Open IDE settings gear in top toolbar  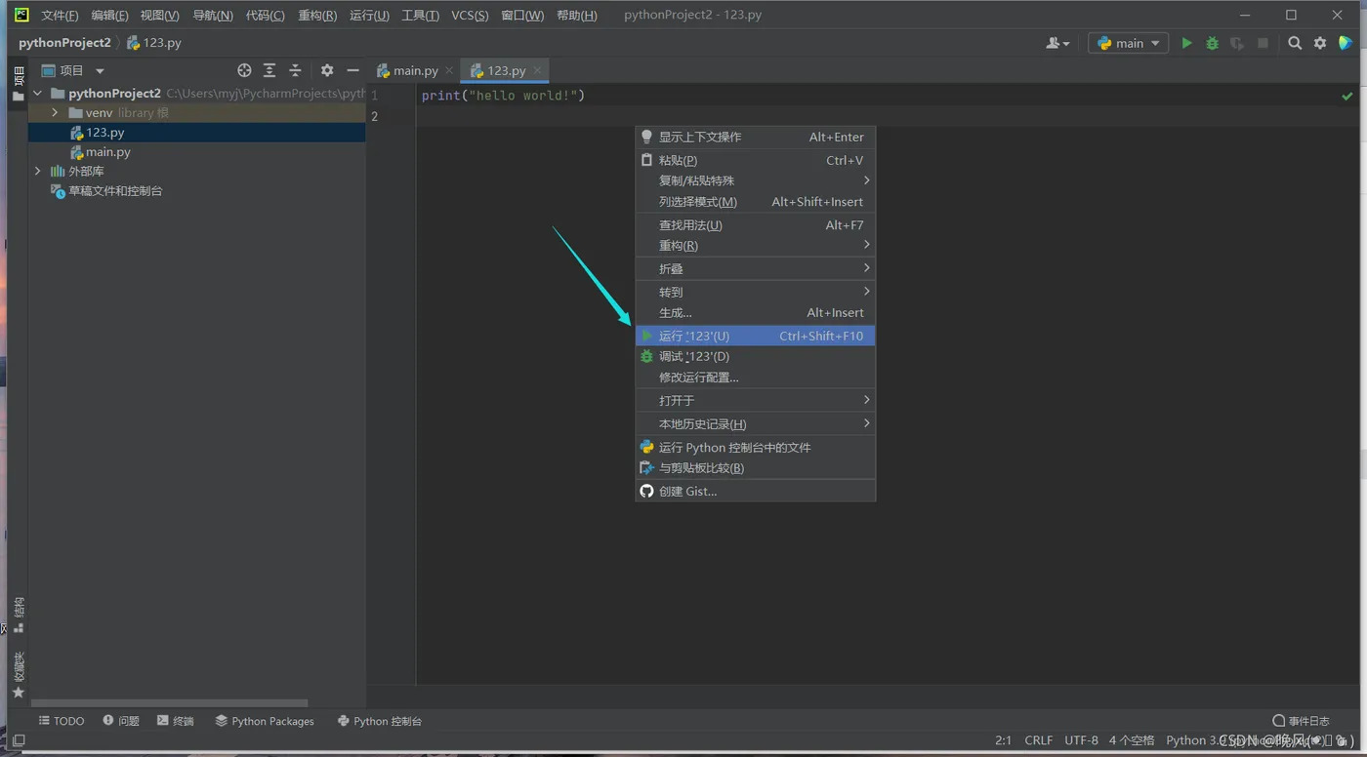(x=1320, y=43)
